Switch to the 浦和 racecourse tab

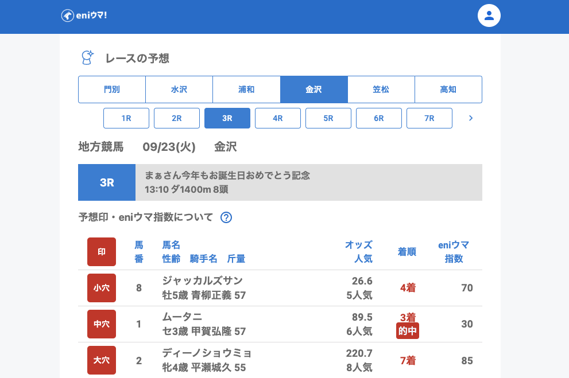click(x=246, y=89)
